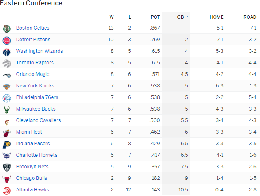This screenshot has height=196, width=260.
Task: Open the Cleveland Cavaliers team link
Action: [38, 120]
